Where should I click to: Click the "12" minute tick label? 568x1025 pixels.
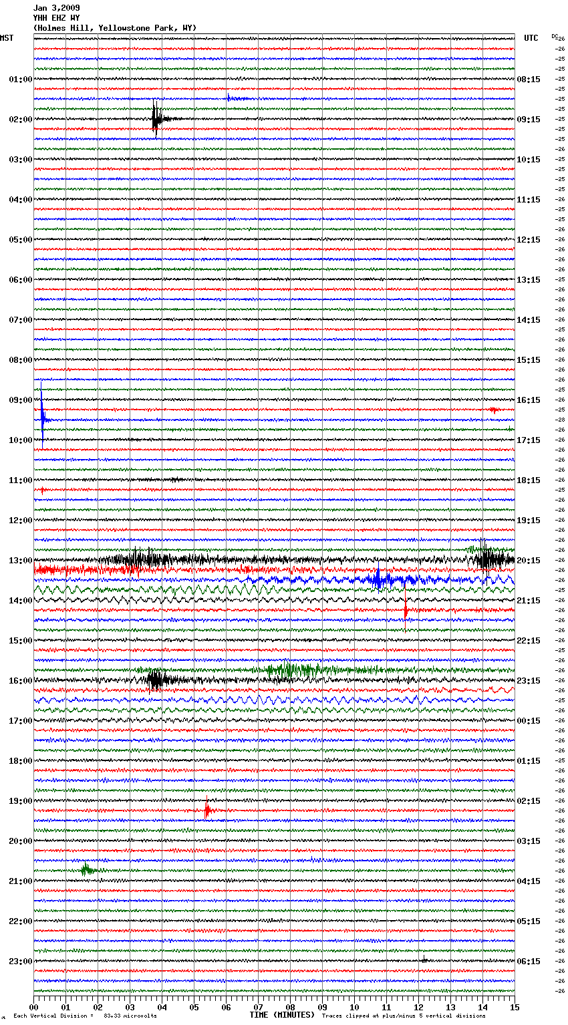[x=418, y=1007]
